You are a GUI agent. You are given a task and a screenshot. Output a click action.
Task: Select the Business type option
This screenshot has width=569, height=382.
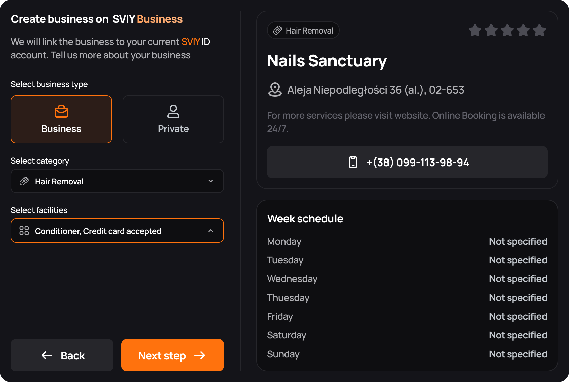click(61, 119)
